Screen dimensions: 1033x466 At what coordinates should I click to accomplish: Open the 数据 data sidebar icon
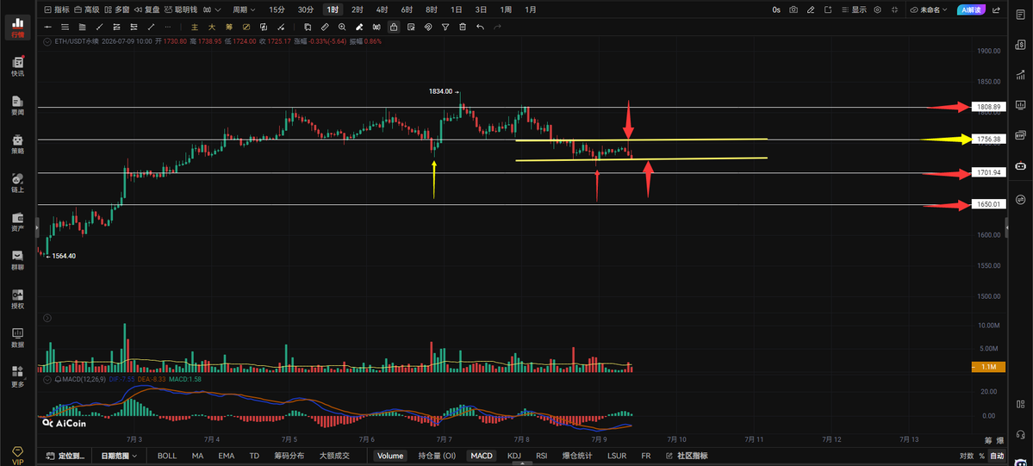(x=18, y=338)
